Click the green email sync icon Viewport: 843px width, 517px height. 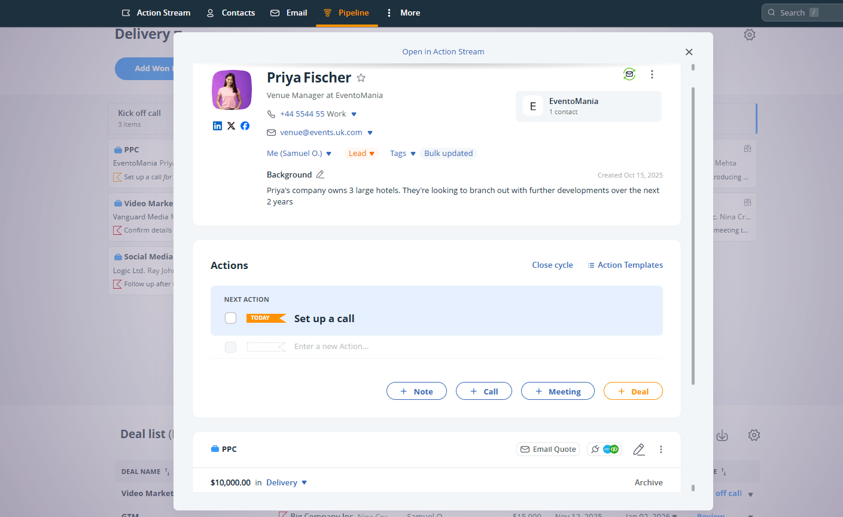[629, 74]
